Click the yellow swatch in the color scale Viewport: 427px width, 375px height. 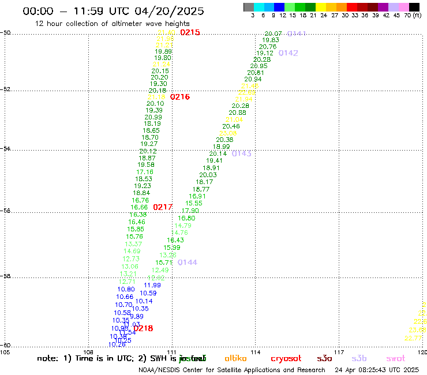click(321, 7)
